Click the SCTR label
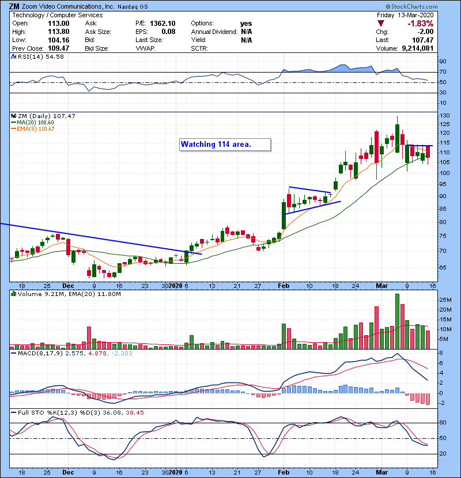This screenshot has width=461, height=478. tap(199, 48)
